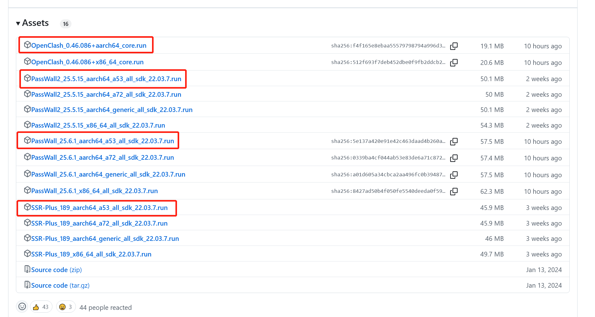Click package icon beside SSR-Plus aarch64_a72
Screen dimensions: 595x317
coord(27,222)
